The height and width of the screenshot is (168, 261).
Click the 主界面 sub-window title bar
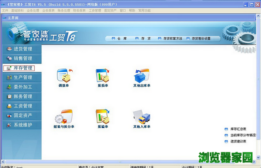(128, 18)
